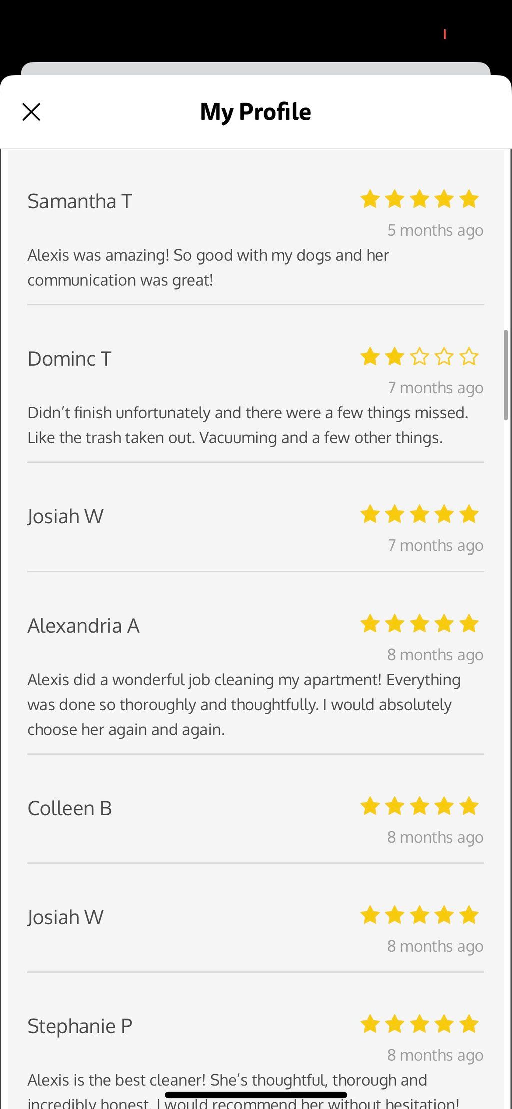Select reviewer name Alexandria A

pos(83,626)
